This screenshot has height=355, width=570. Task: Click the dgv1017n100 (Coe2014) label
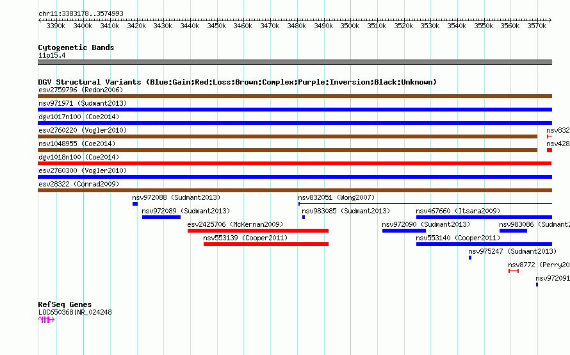point(79,117)
